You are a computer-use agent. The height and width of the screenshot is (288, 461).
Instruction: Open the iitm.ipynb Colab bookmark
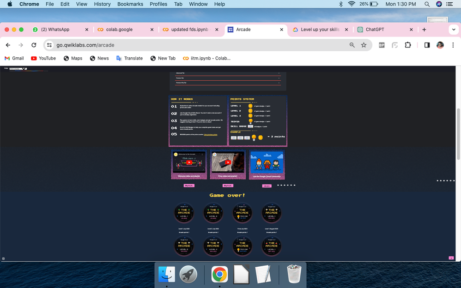(206, 58)
